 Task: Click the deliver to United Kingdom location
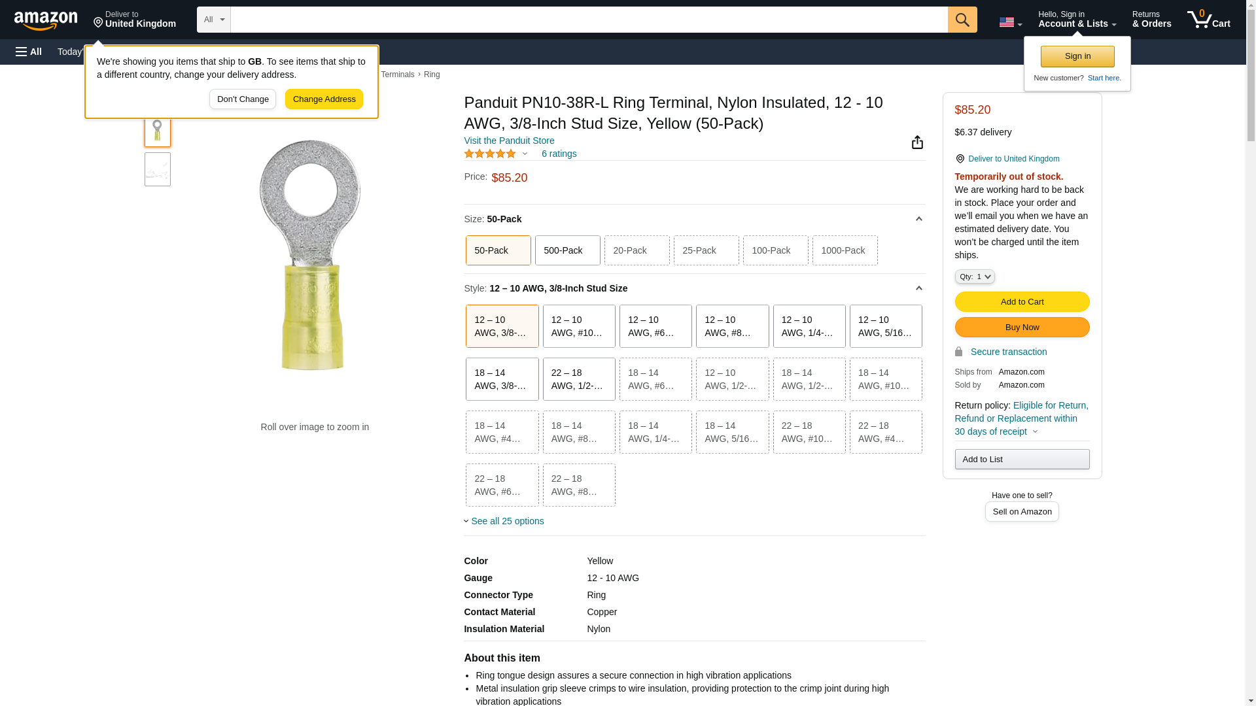134,20
